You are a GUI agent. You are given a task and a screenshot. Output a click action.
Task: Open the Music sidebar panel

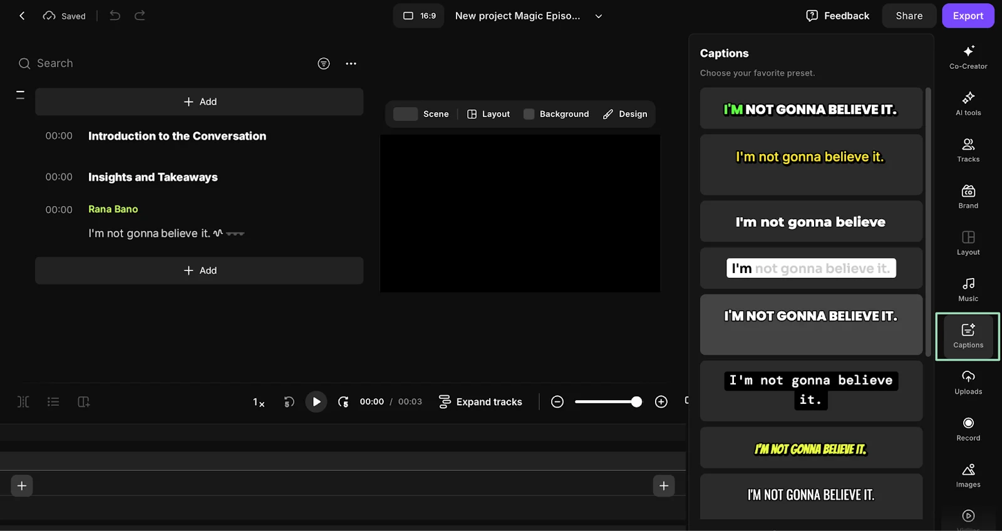pyautogui.click(x=968, y=289)
